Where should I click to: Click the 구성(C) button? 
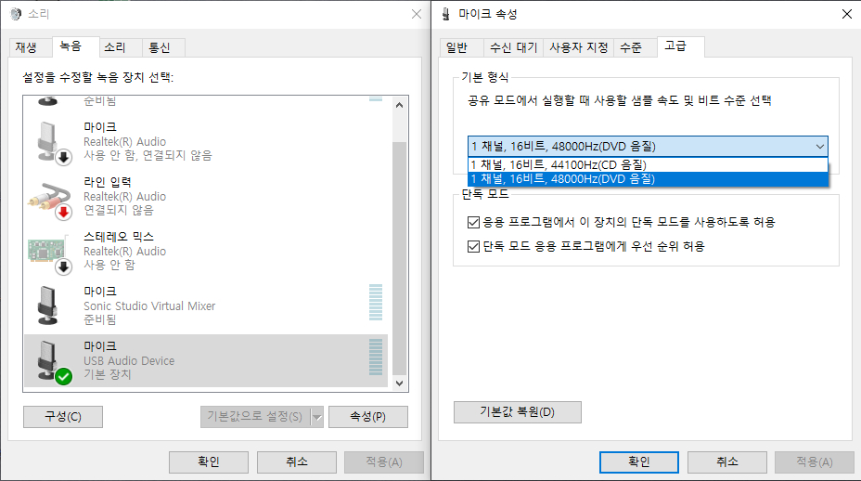(63, 417)
